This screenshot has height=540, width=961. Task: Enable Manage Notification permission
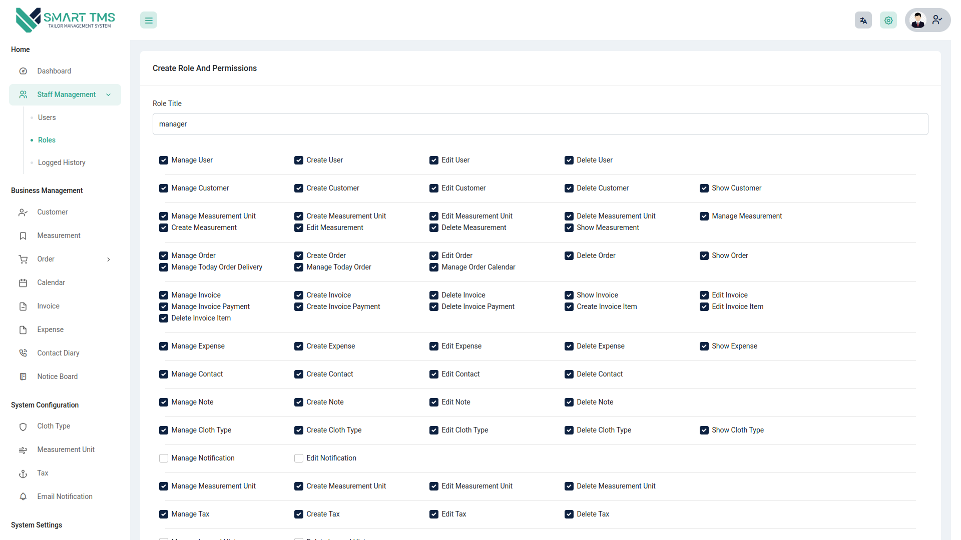click(163, 458)
